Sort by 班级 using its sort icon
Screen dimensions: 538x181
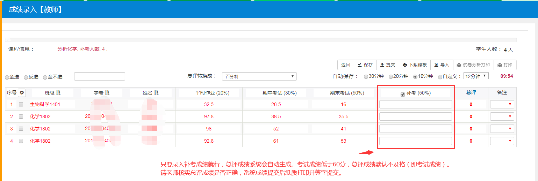click(58, 93)
